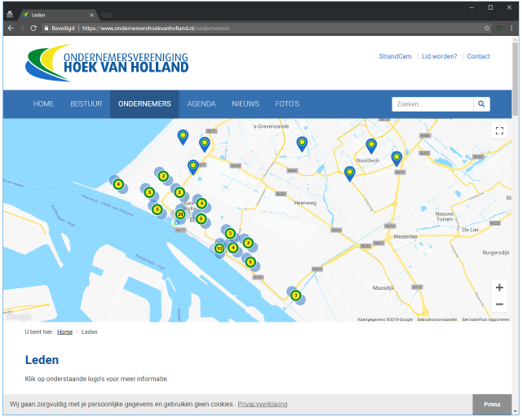Image resolution: width=522 pixels, height=417 pixels.
Task: Reload the page
Action: tap(33, 28)
